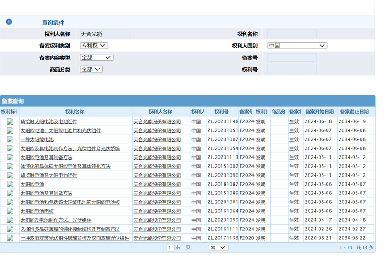Click image icon in row 太阳能电池、太阳能电池片和光伏组件
Screen dimensions: 387x259
click(10, 130)
